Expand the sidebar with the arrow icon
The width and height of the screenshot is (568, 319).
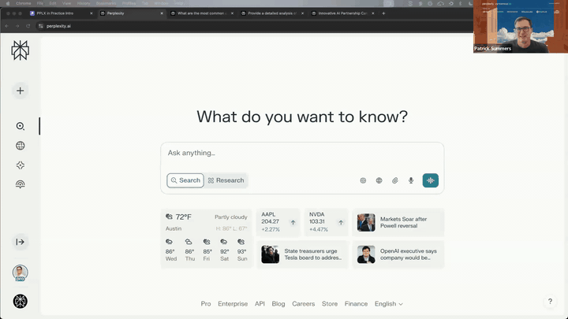(x=20, y=242)
